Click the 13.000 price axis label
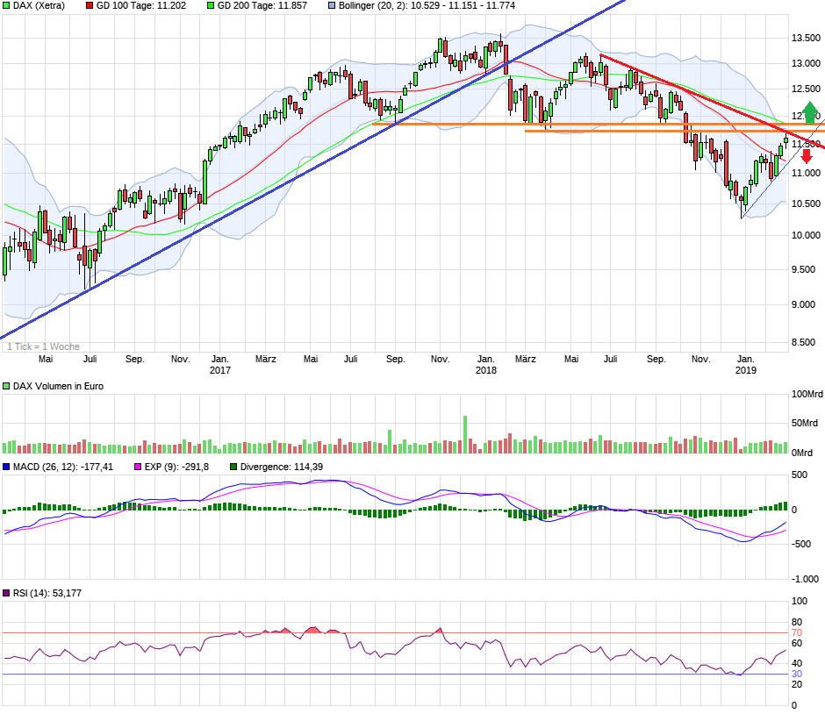This screenshot has width=825, height=714. 806,64
